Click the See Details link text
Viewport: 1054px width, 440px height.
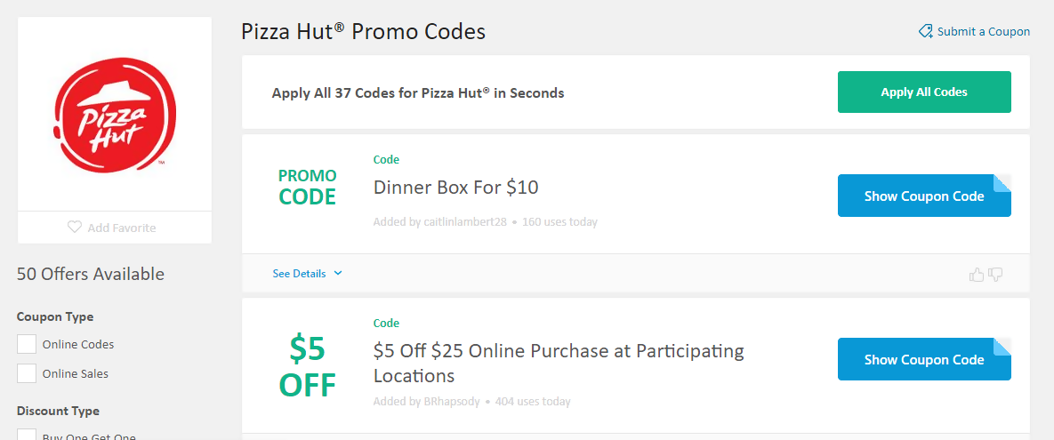click(x=299, y=274)
